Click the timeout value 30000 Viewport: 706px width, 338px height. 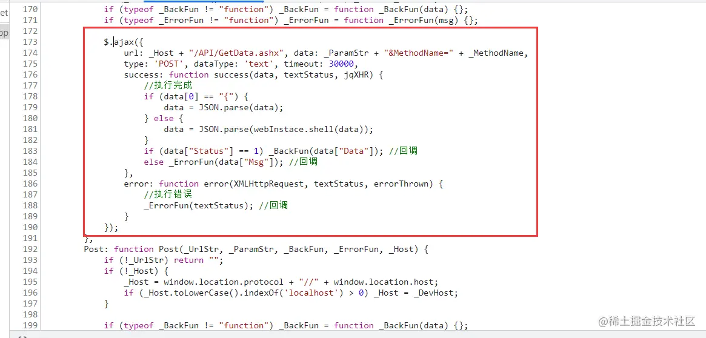(x=341, y=64)
